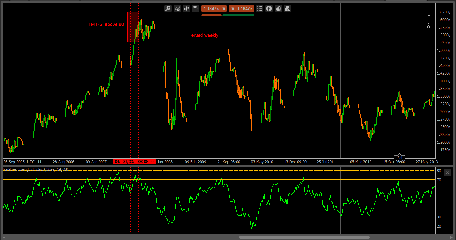Click the zoom in magnifier icon
This screenshot has height=240, width=456.
[x=168, y=9]
